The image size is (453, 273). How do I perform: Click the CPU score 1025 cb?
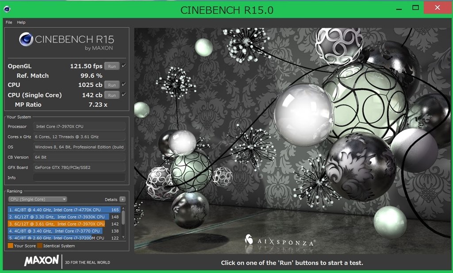pos(90,85)
